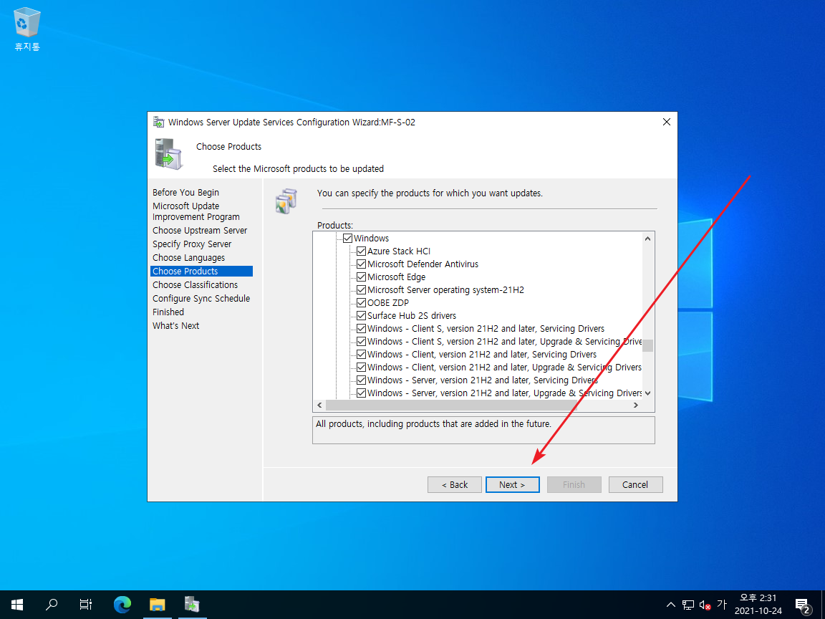Uncheck Surface Hub 2S drivers
This screenshot has height=619, width=825.
361,316
